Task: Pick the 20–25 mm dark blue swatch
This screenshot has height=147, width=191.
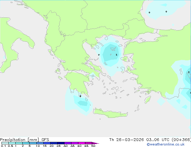Action: coord(54,143)
